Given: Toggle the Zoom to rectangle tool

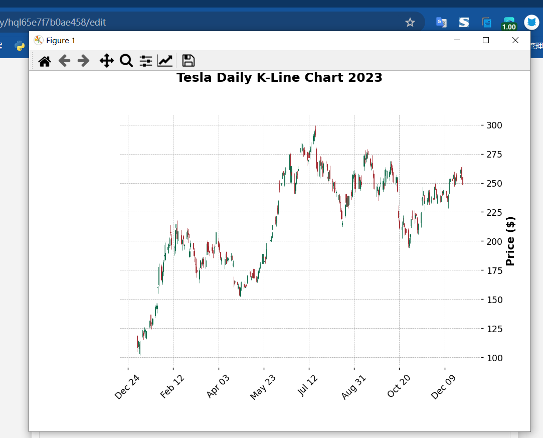Looking at the screenshot, I should coord(126,61).
